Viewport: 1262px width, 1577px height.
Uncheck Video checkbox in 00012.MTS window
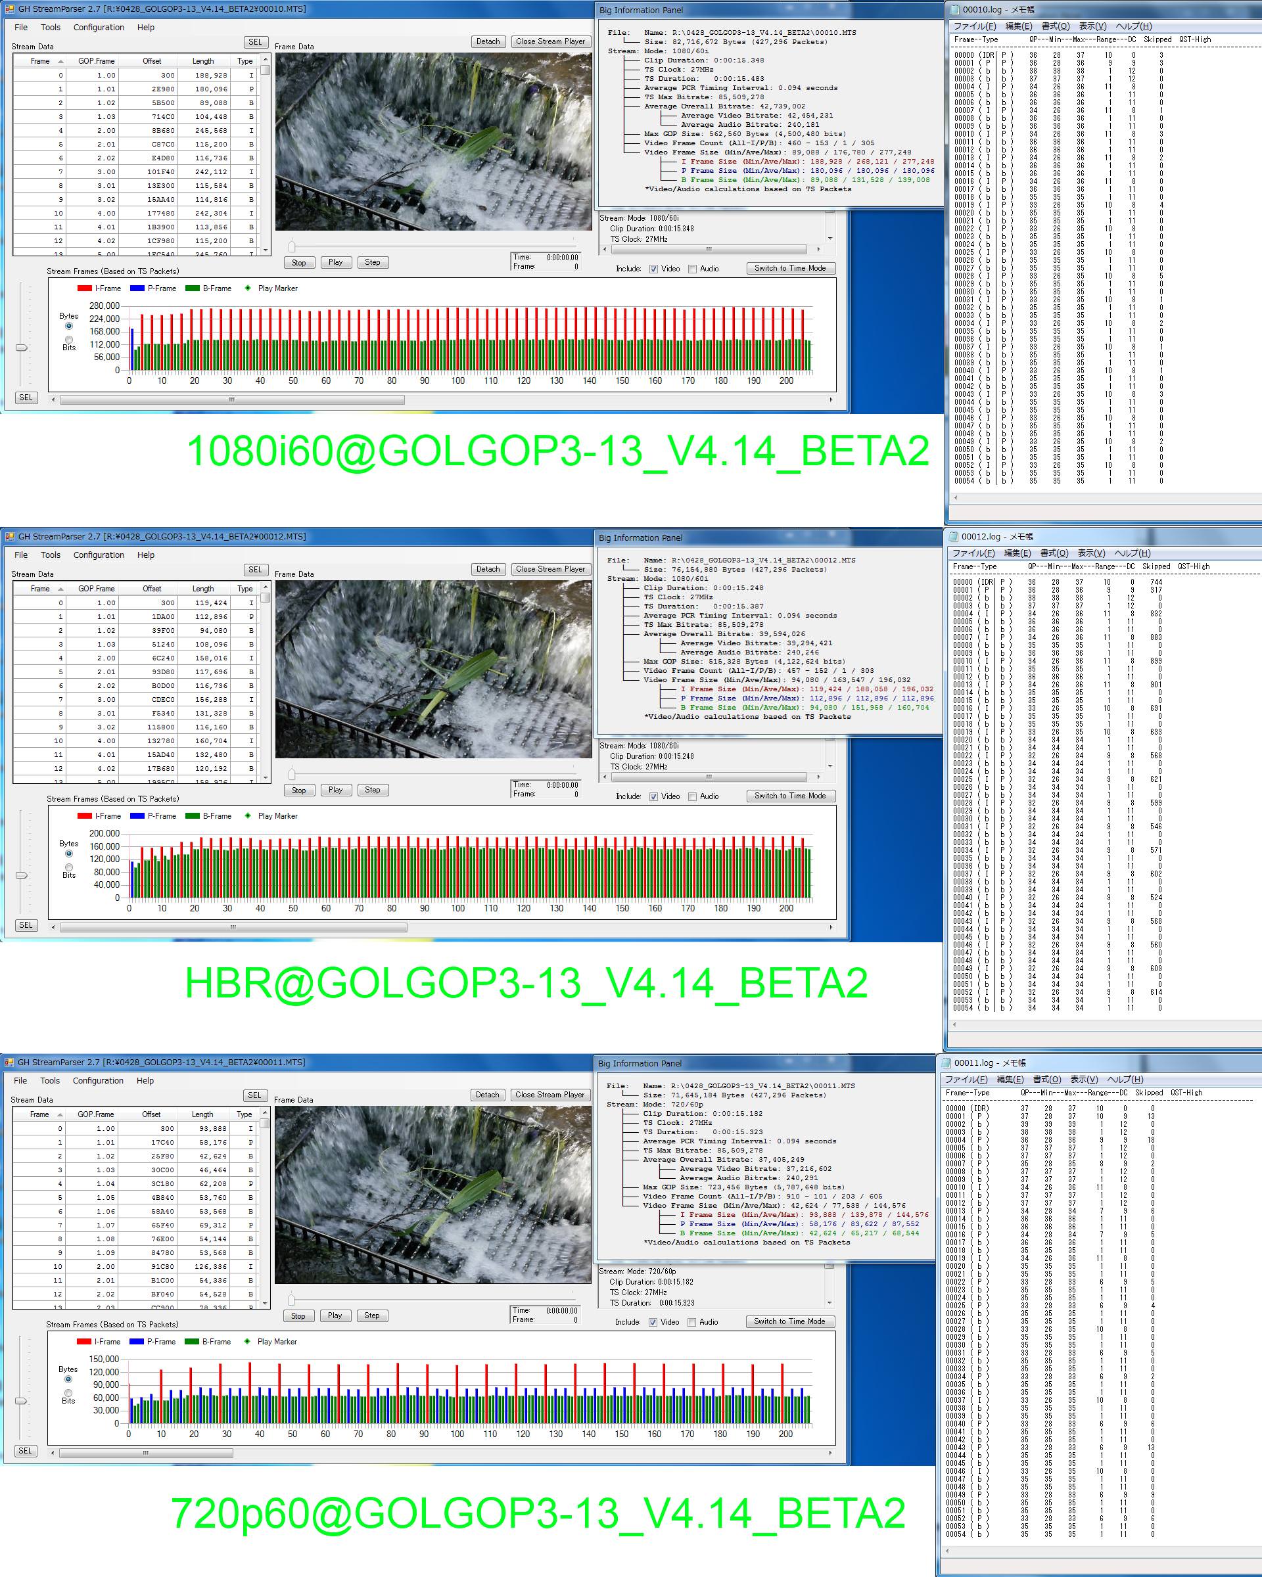(653, 796)
